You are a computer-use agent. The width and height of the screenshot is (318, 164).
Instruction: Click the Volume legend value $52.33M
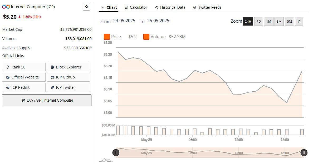(x=177, y=37)
